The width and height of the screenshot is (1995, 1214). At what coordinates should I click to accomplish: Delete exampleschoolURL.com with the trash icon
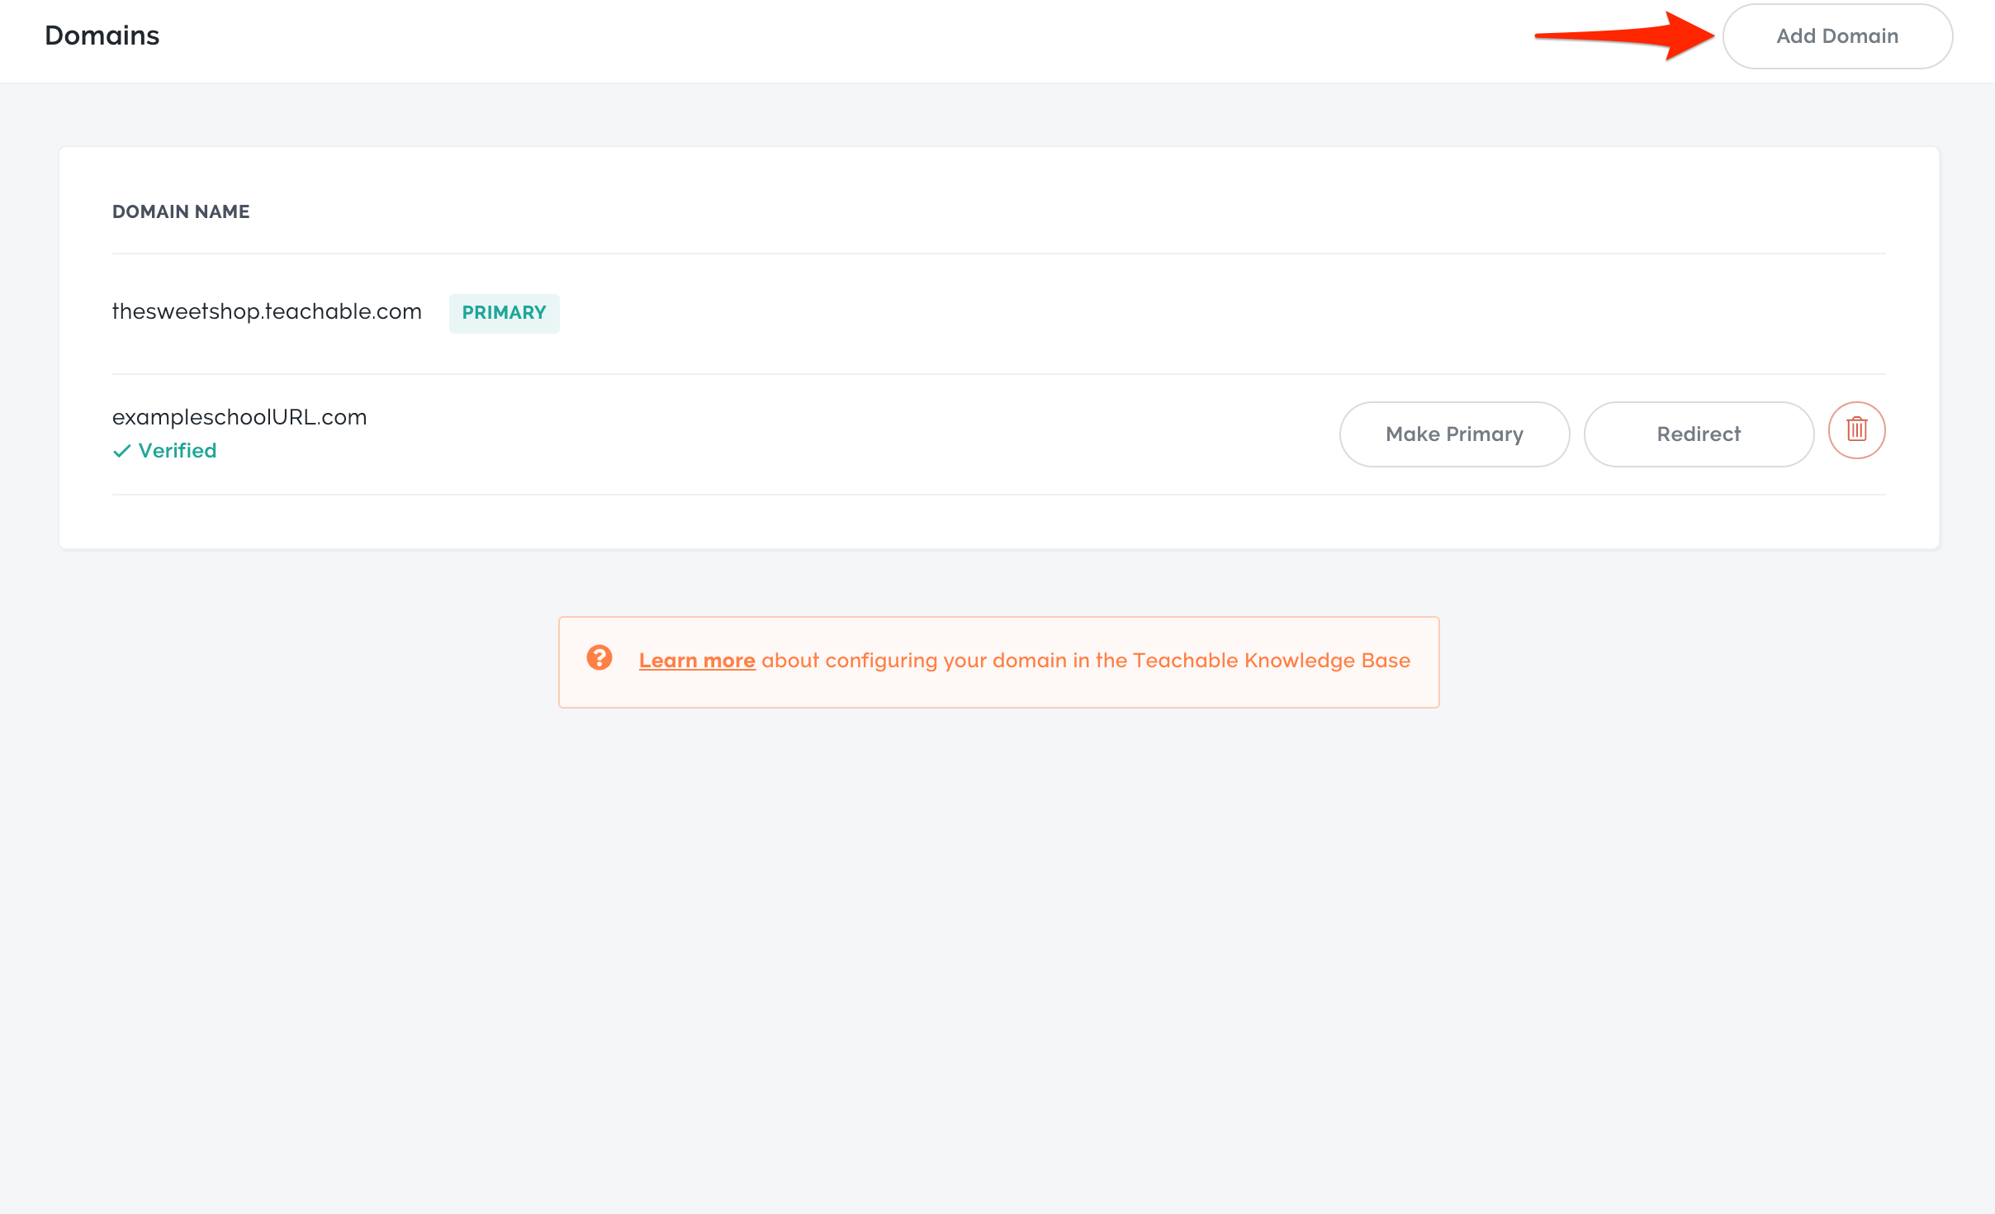tap(1856, 430)
